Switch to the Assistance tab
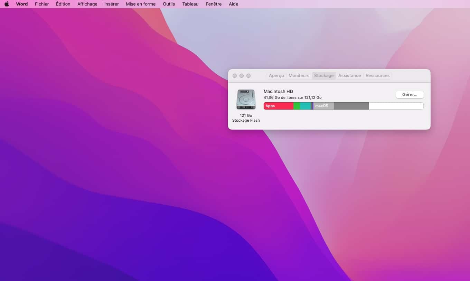This screenshot has height=281, width=470. pos(349,76)
